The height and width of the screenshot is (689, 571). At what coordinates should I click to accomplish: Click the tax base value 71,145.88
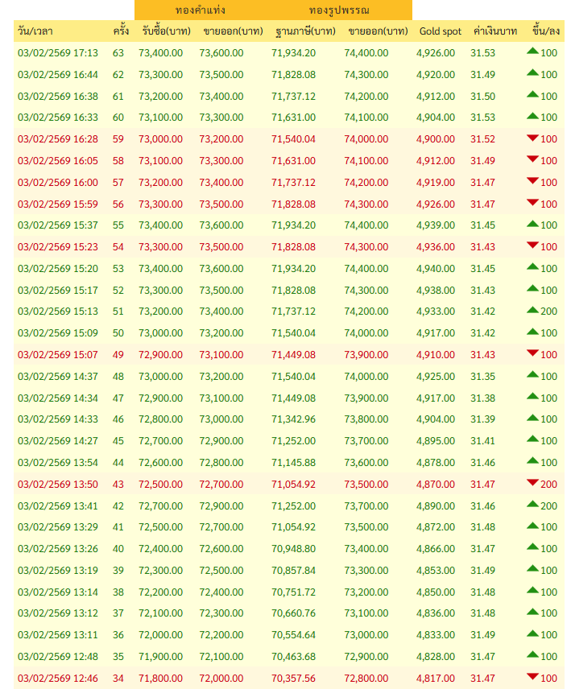[x=293, y=463]
